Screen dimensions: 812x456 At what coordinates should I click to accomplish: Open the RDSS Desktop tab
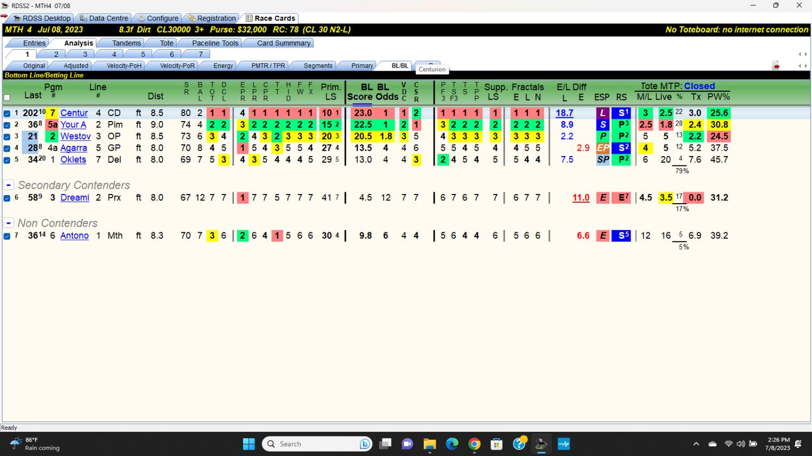42,18
